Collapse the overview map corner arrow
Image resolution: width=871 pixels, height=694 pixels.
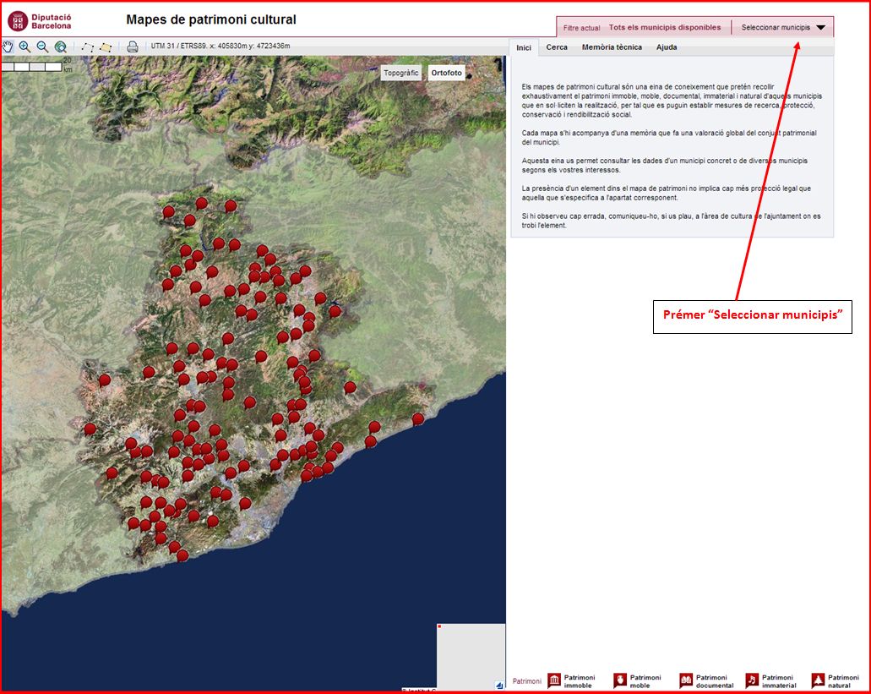(499, 684)
